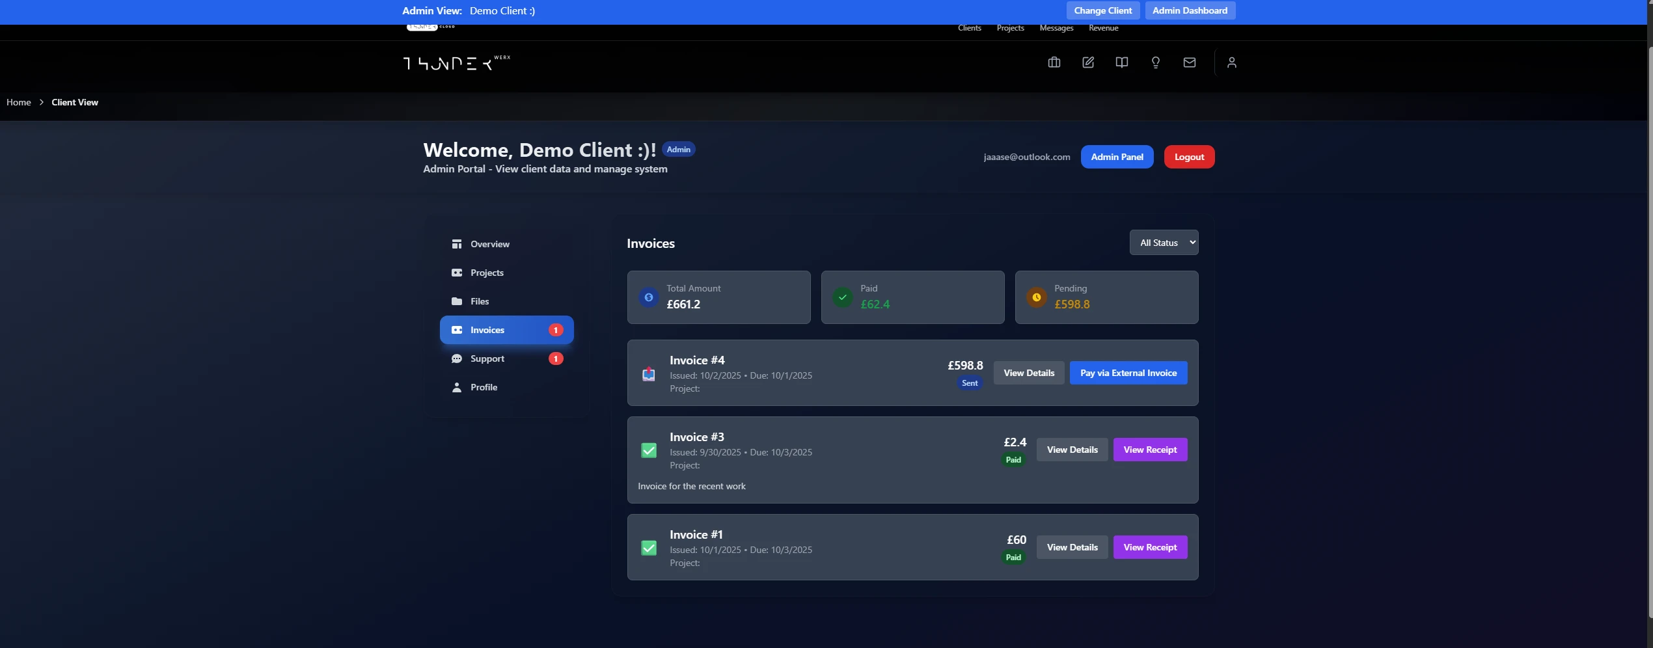This screenshot has width=1653, height=648.
Task: Select the edit/pen icon in the top toolbar
Action: 1087,62
